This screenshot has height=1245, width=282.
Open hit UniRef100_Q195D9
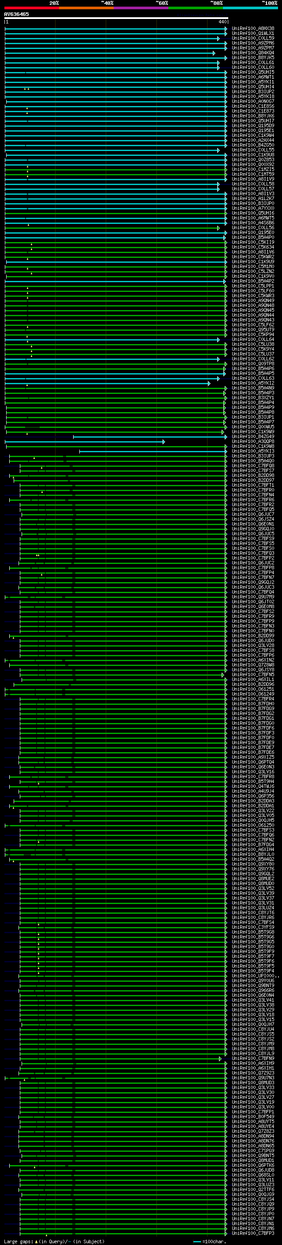click(253, 126)
